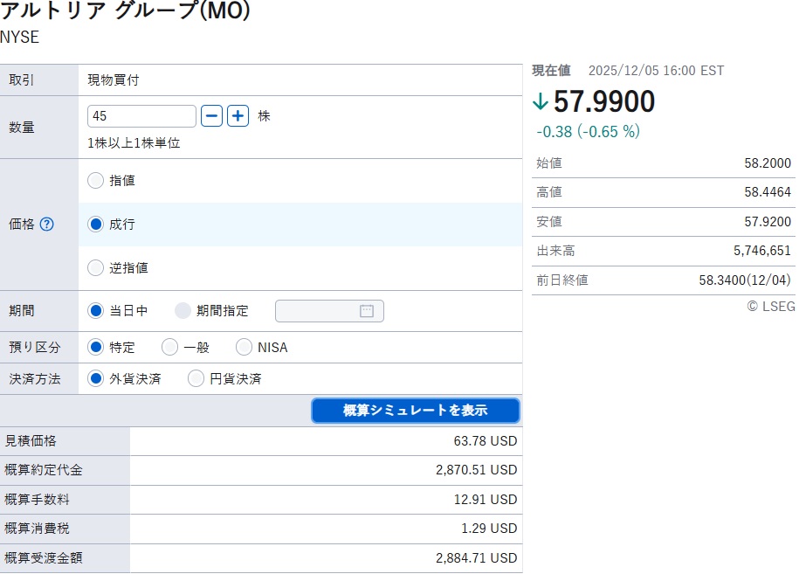Viewport: 806px width, 574px height.
Task: Click the minus button to decrease quantity
Action: coord(211,116)
